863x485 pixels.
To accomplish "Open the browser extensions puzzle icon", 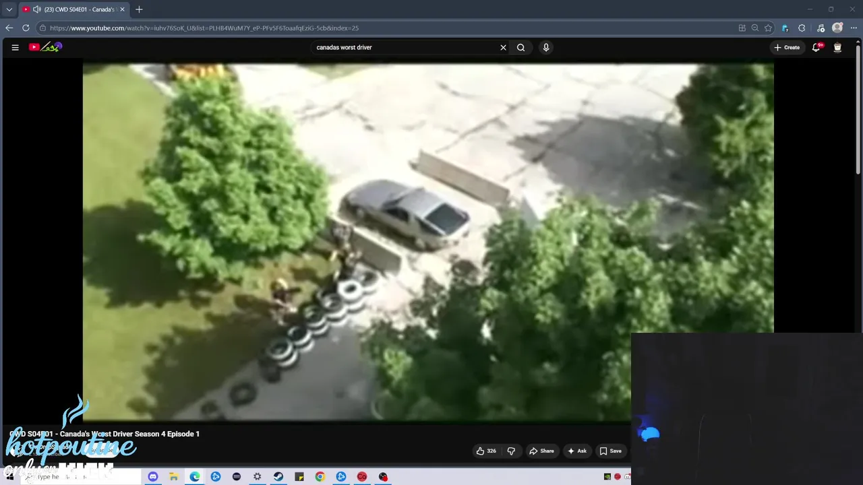I will [802, 28].
